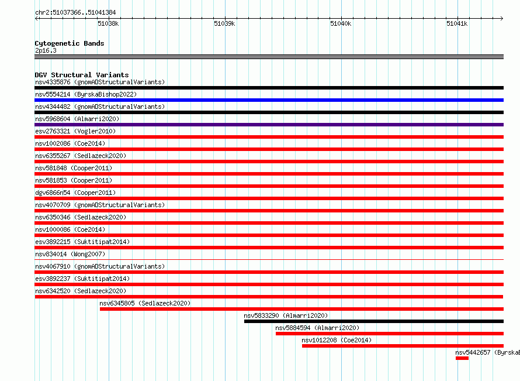This screenshot has height=381, width=520.
Task: Select the purple nsv5968604 variant bar
Action: (269, 125)
